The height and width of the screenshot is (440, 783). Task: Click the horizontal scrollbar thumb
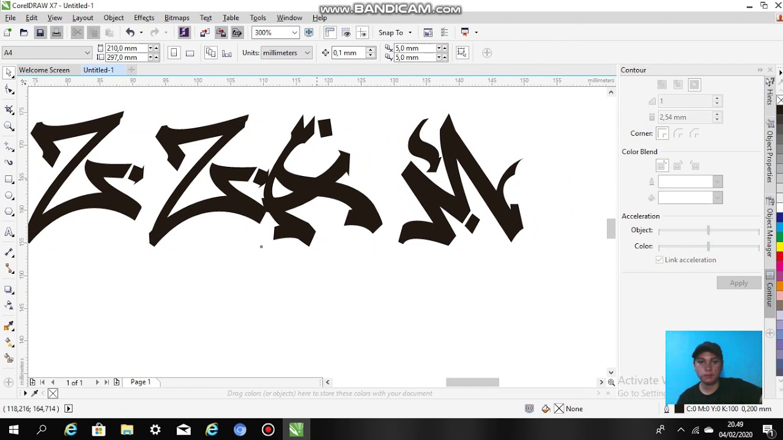[x=472, y=382]
